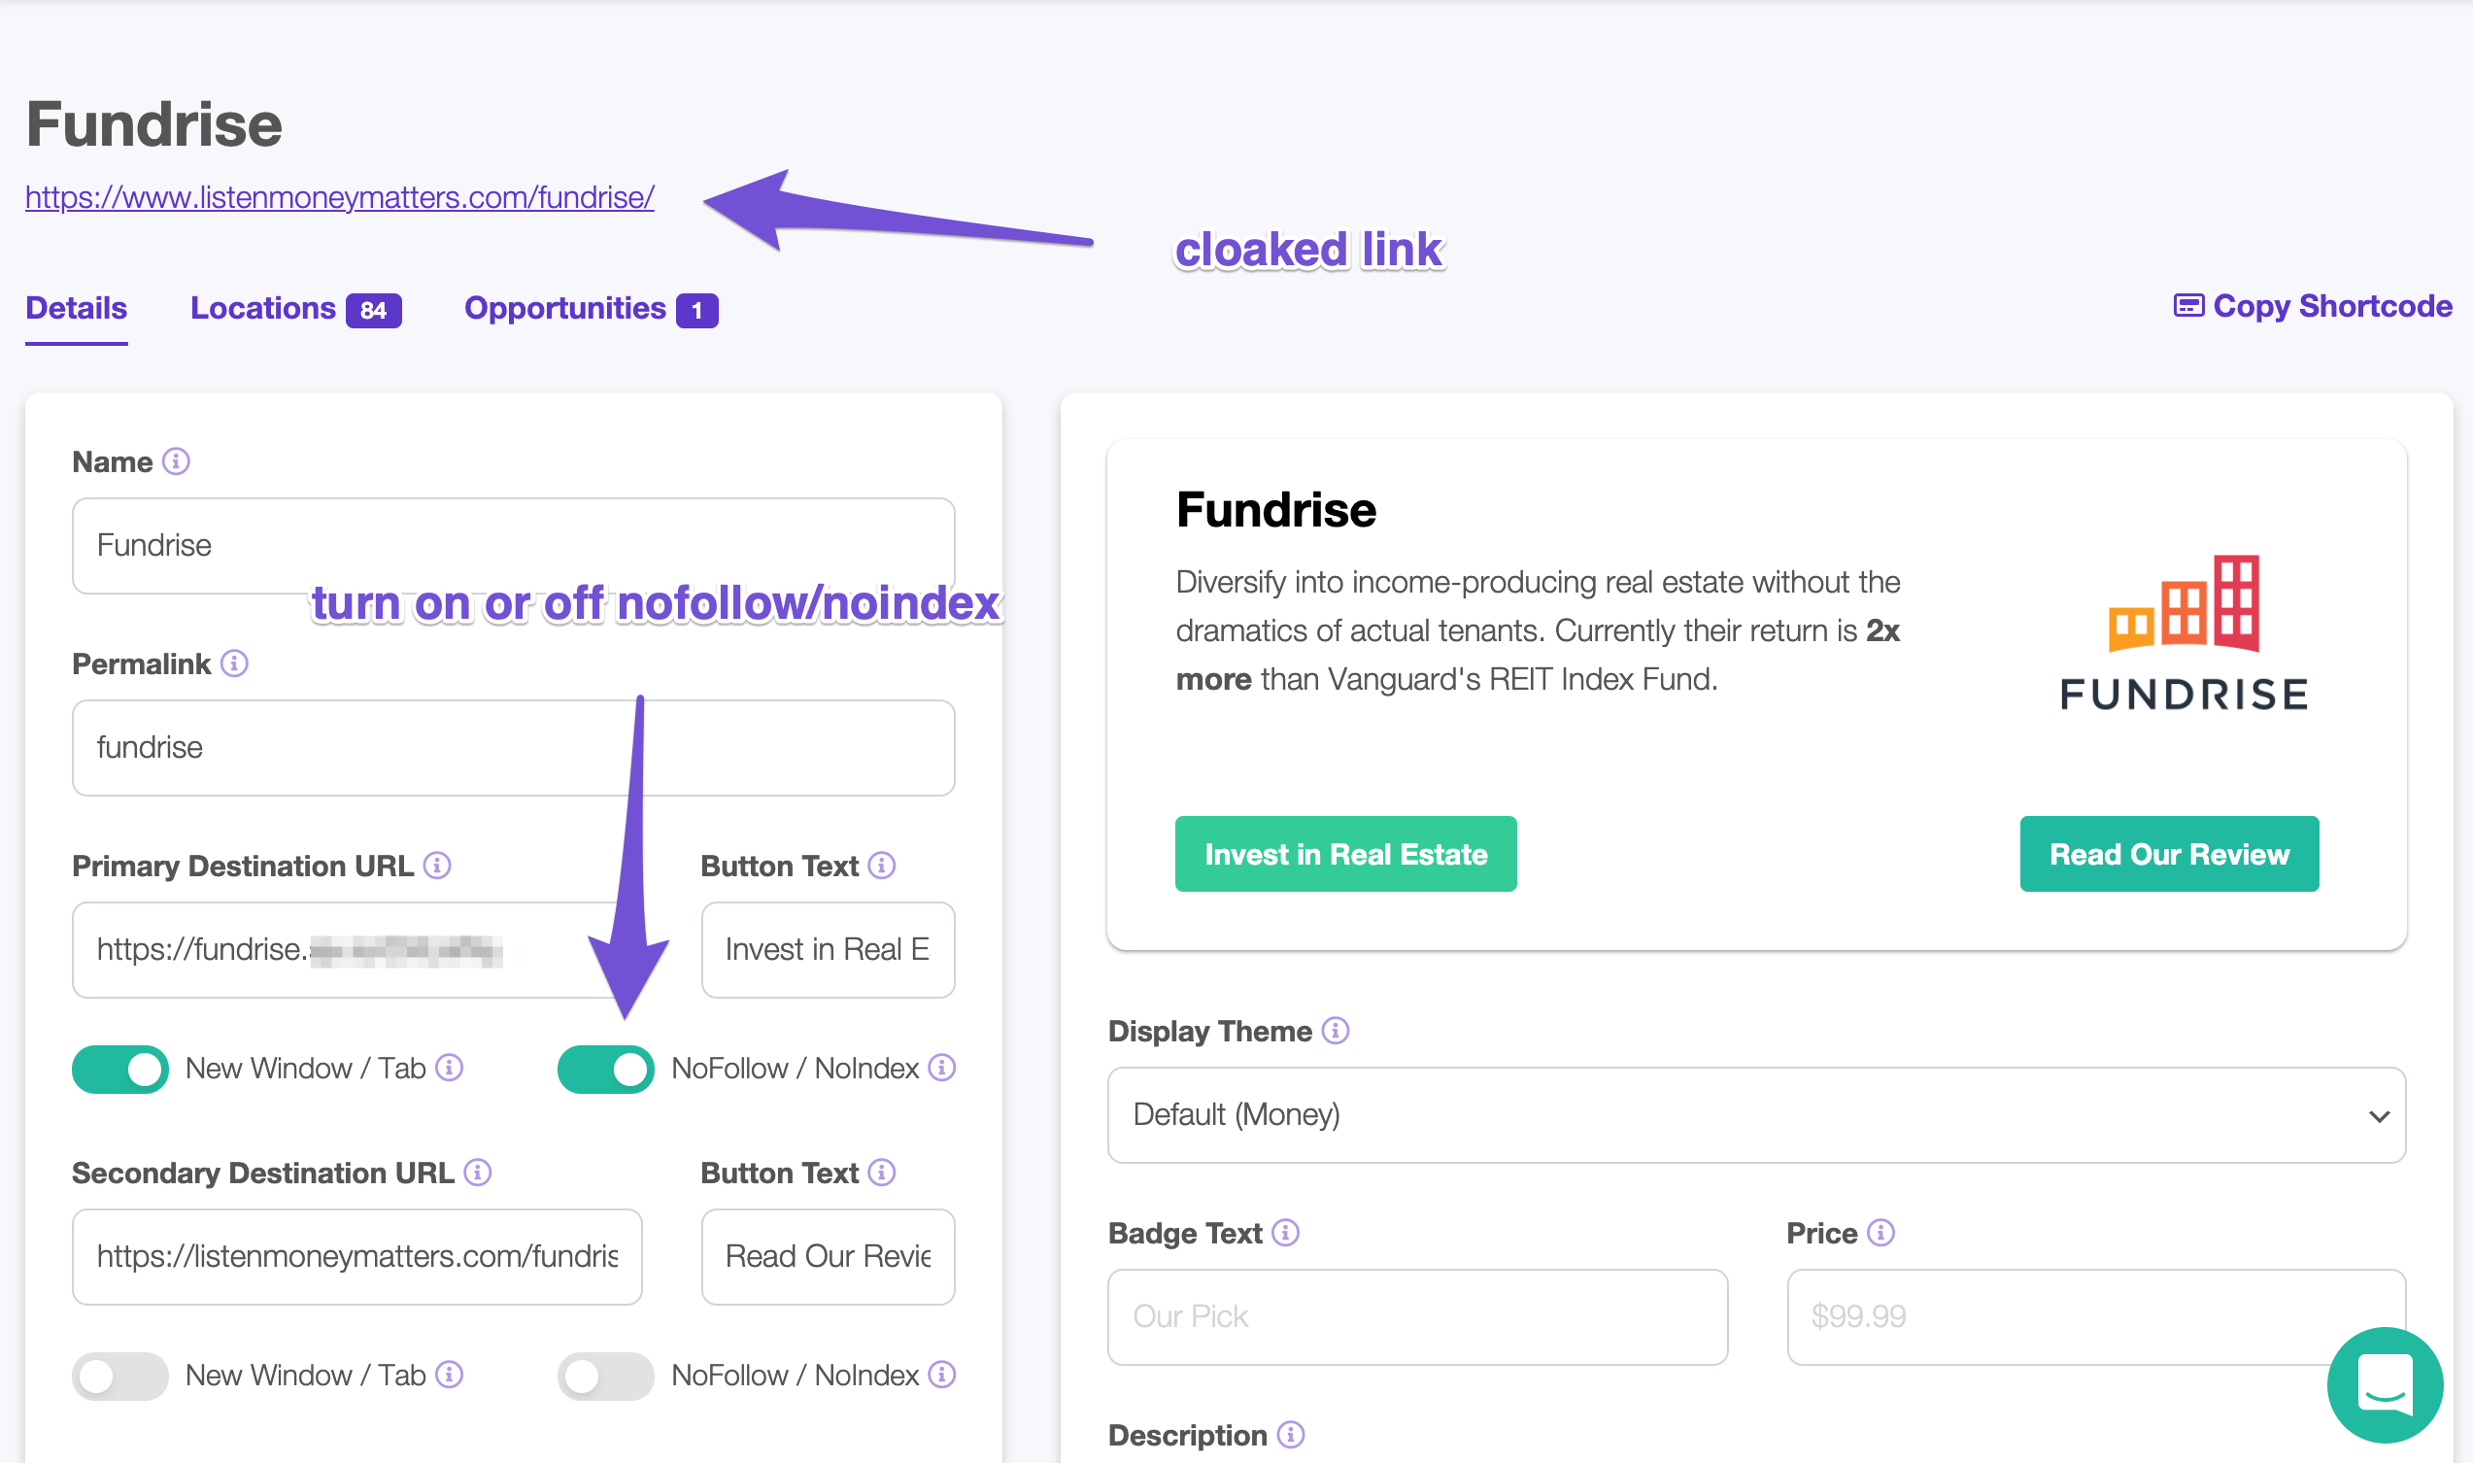Click the Badge Text input field
Screen dimensions: 2473x1463
tap(1417, 1317)
